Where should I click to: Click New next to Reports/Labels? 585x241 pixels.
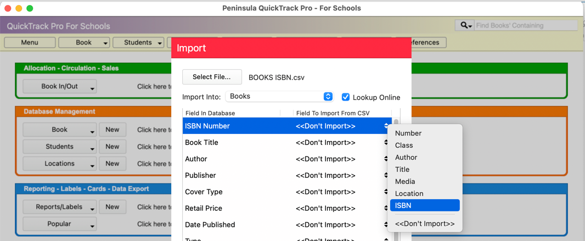[x=113, y=206]
